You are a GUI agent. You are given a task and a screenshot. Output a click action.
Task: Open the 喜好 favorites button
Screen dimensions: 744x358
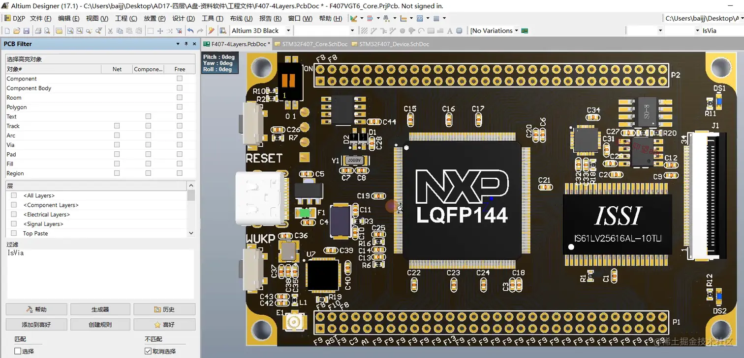(x=164, y=325)
